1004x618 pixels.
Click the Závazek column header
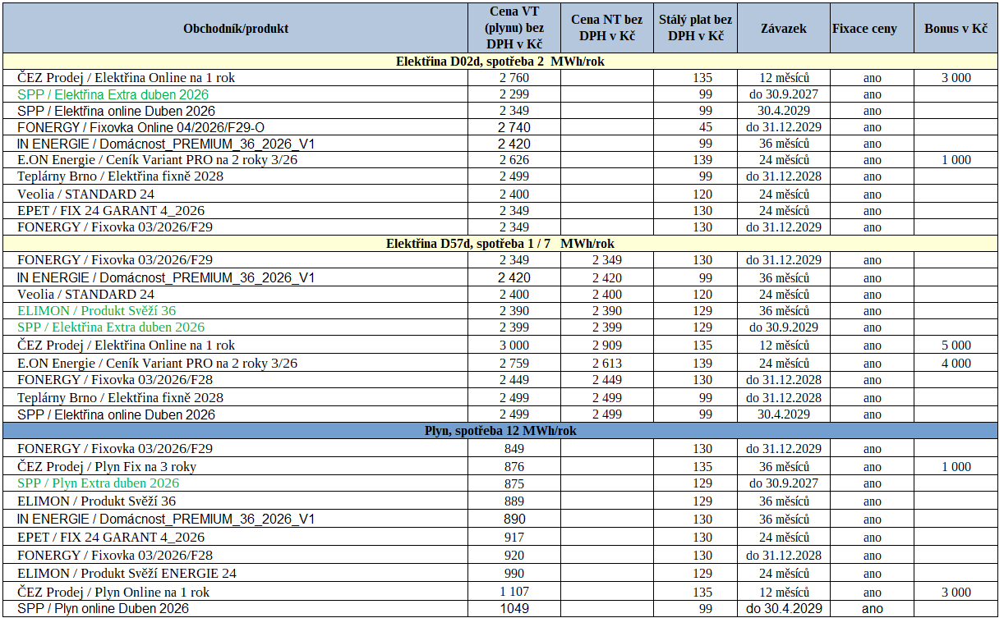(x=783, y=28)
